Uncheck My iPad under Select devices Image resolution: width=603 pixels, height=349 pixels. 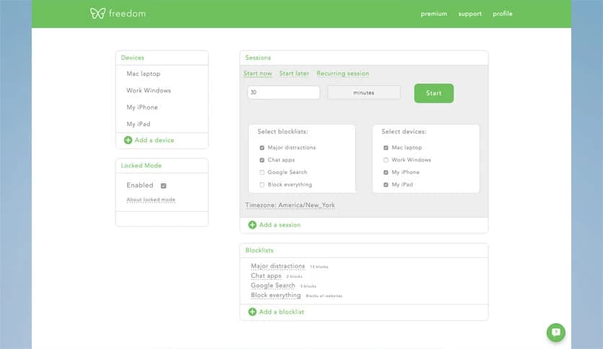click(x=386, y=185)
